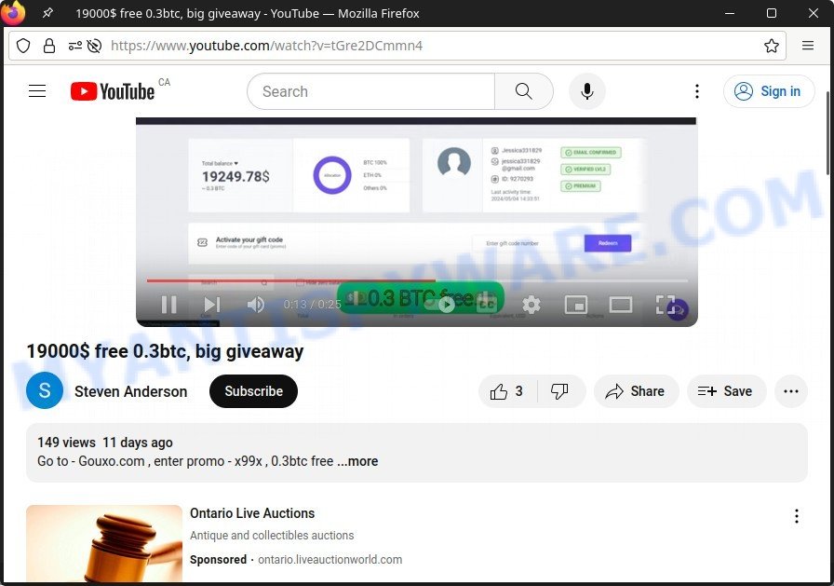Viewport: 834px width, 586px height.
Task: Toggle theater mode view
Action: [621, 305]
